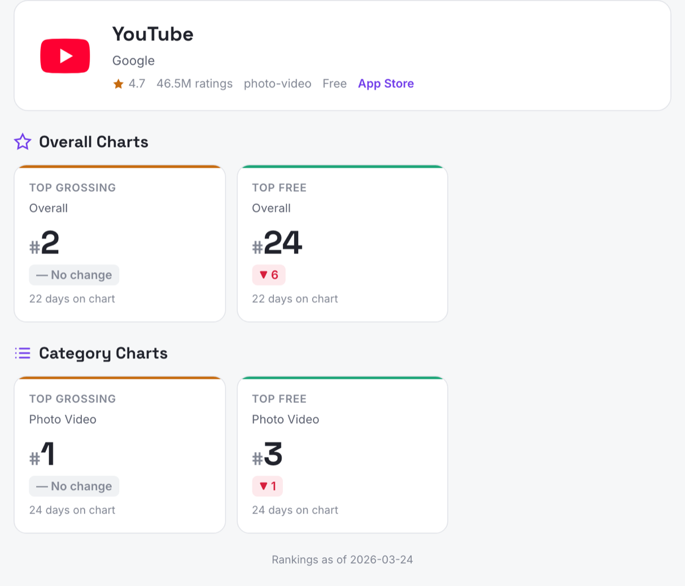
Task: Open the Top Grossing Overall card
Action: 120,243
